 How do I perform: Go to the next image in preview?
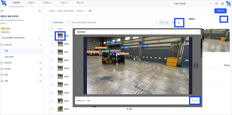pyautogui.click(x=196, y=65)
